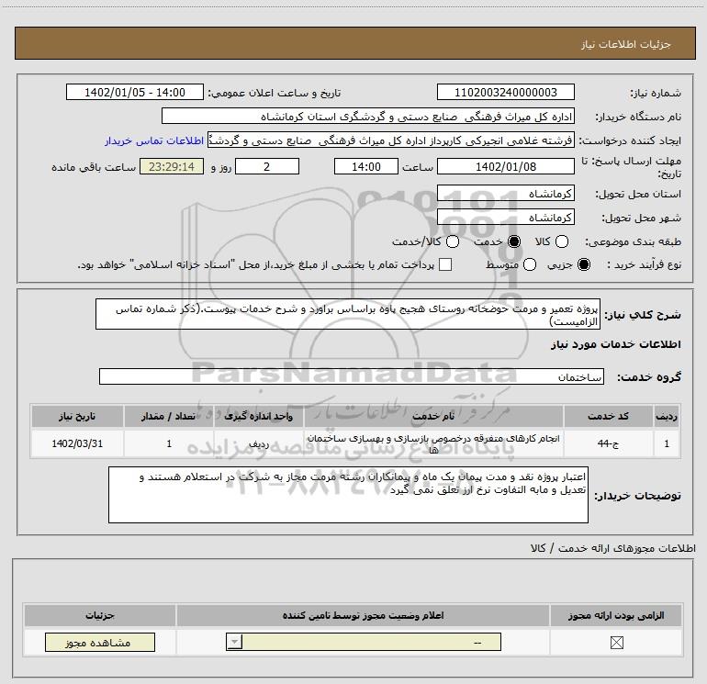Click the response deadline date 1402/01/08 field
Screen dimensions: 707x684
click(505, 166)
